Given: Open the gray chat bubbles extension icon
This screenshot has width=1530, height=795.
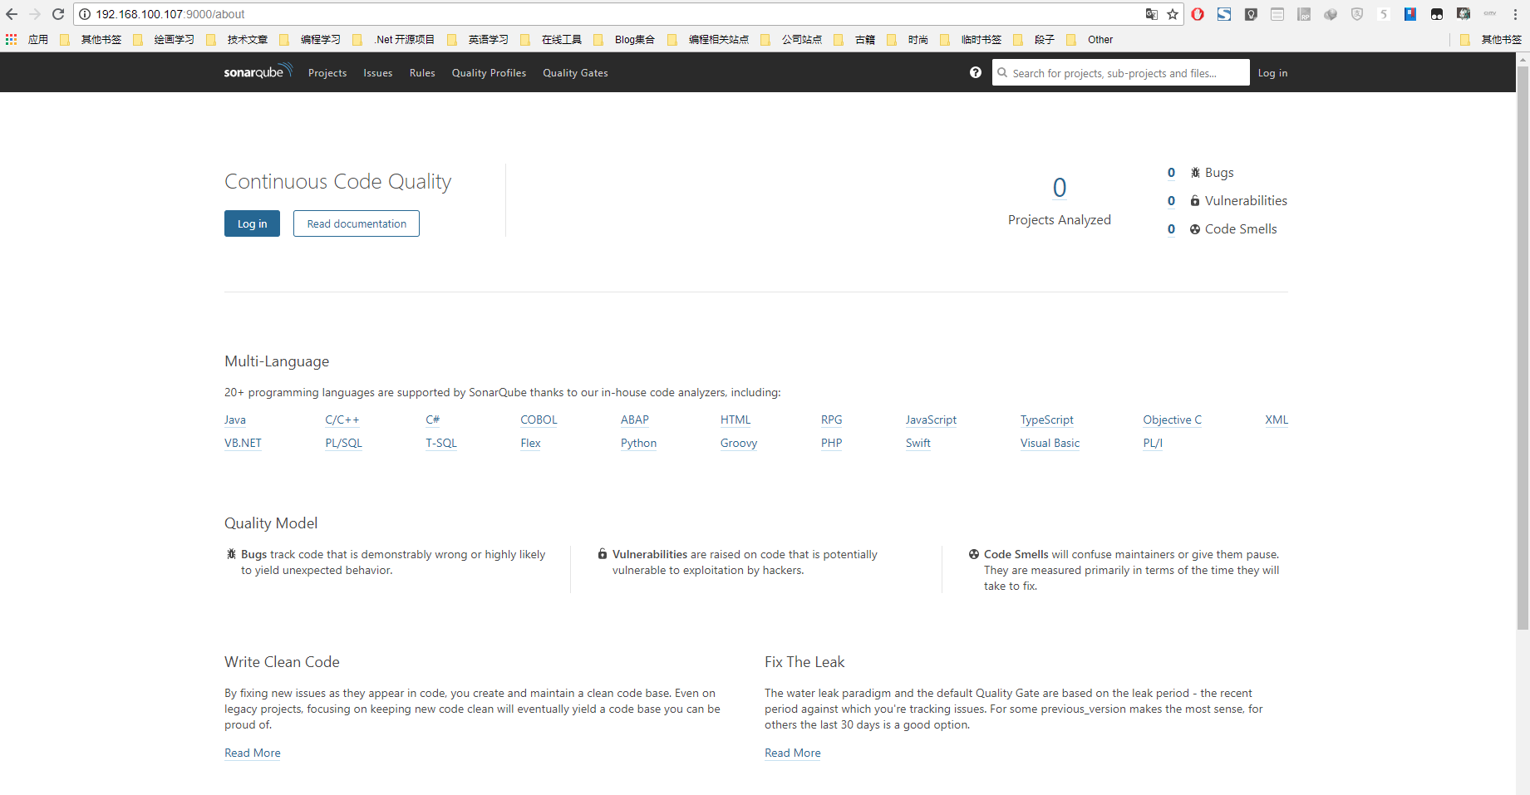Looking at the screenshot, I should (x=1331, y=14).
